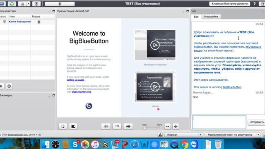
Task: Open users settings gear button
Action: tap(9, 86)
